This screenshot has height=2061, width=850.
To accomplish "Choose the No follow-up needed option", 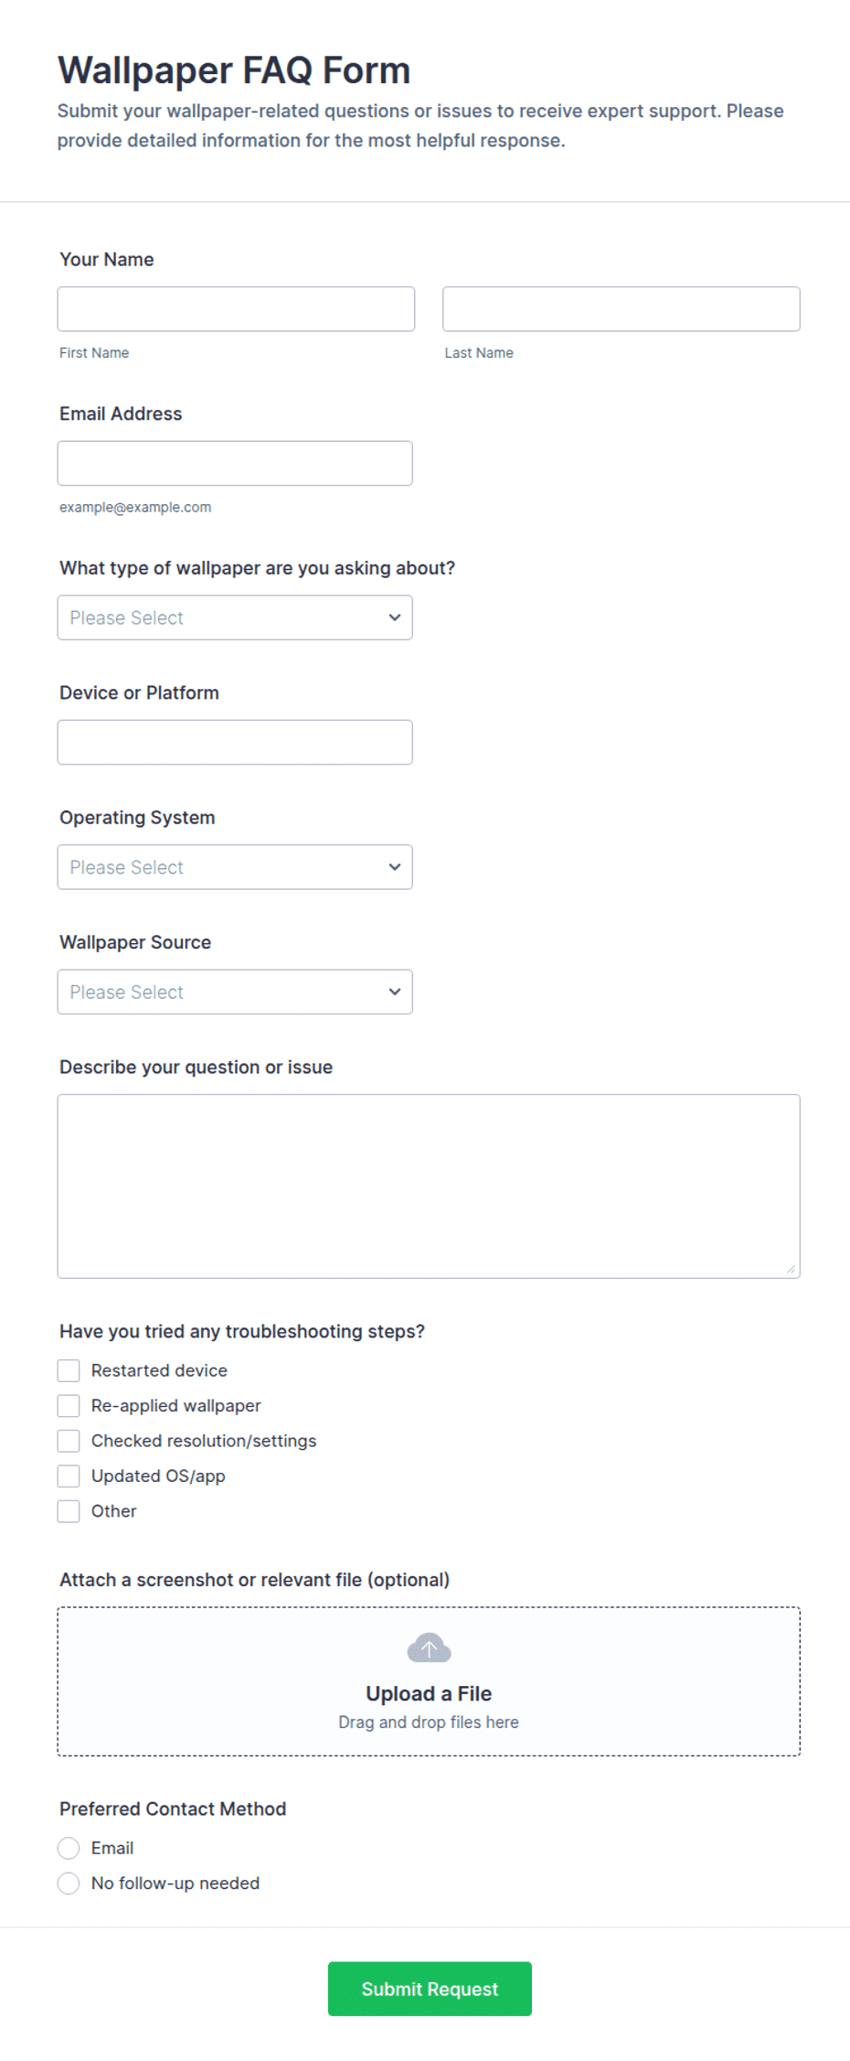I will [x=69, y=1883].
